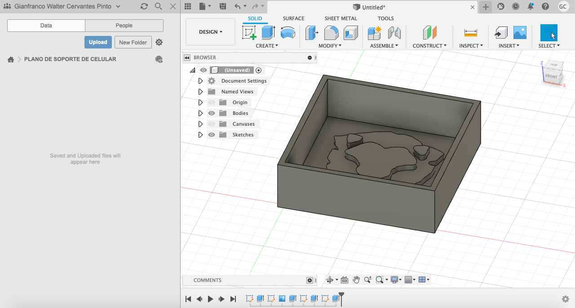
Task: Open a new design tab with plus
Action: click(x=485, y=7)
